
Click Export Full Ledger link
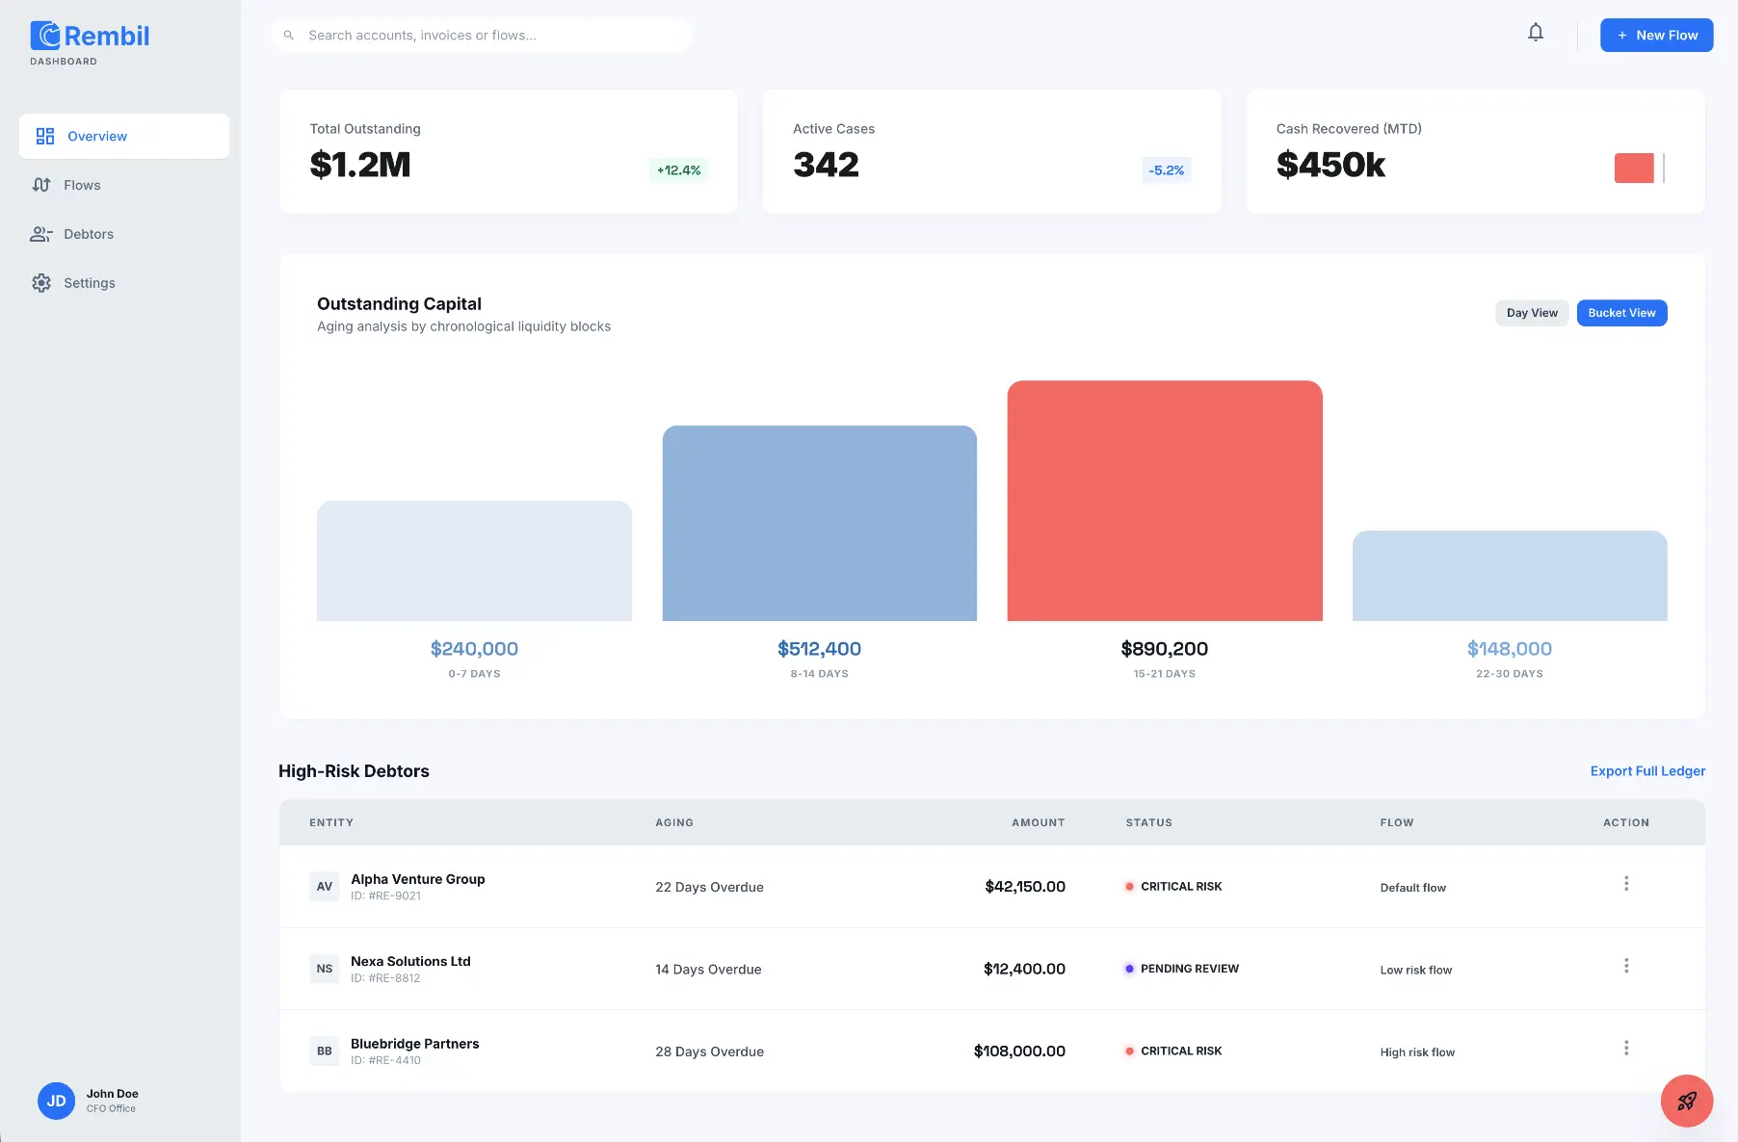click(x=1647, y=771)
